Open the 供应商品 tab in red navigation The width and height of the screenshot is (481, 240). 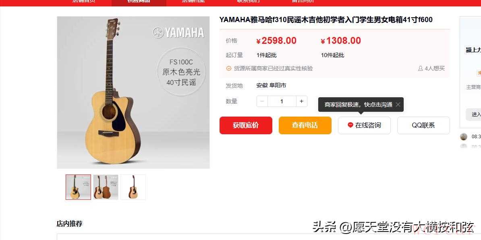click(x=139, y=1)
